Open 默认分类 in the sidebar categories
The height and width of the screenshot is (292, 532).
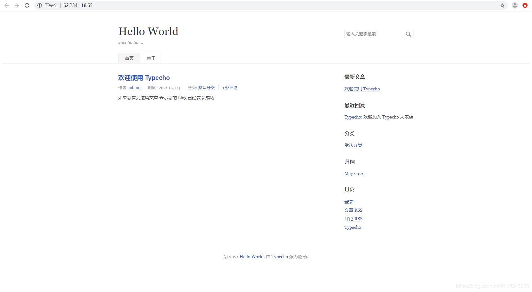[x=353, y=145]
